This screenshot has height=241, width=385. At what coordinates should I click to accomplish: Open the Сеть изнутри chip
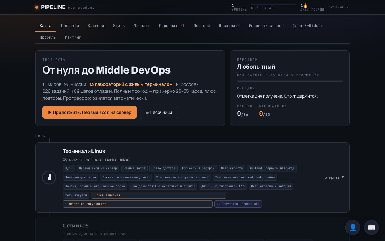76,195
